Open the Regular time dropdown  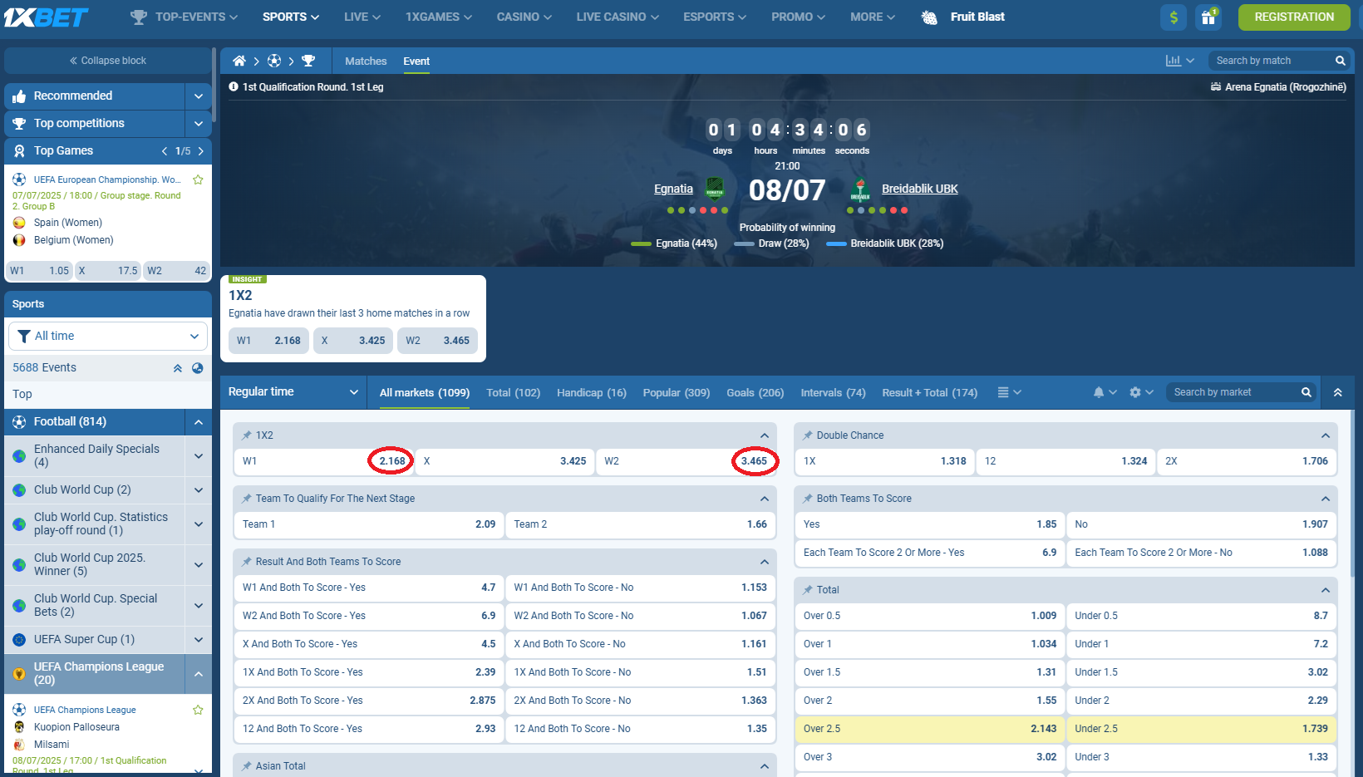[x=293, y=392]
